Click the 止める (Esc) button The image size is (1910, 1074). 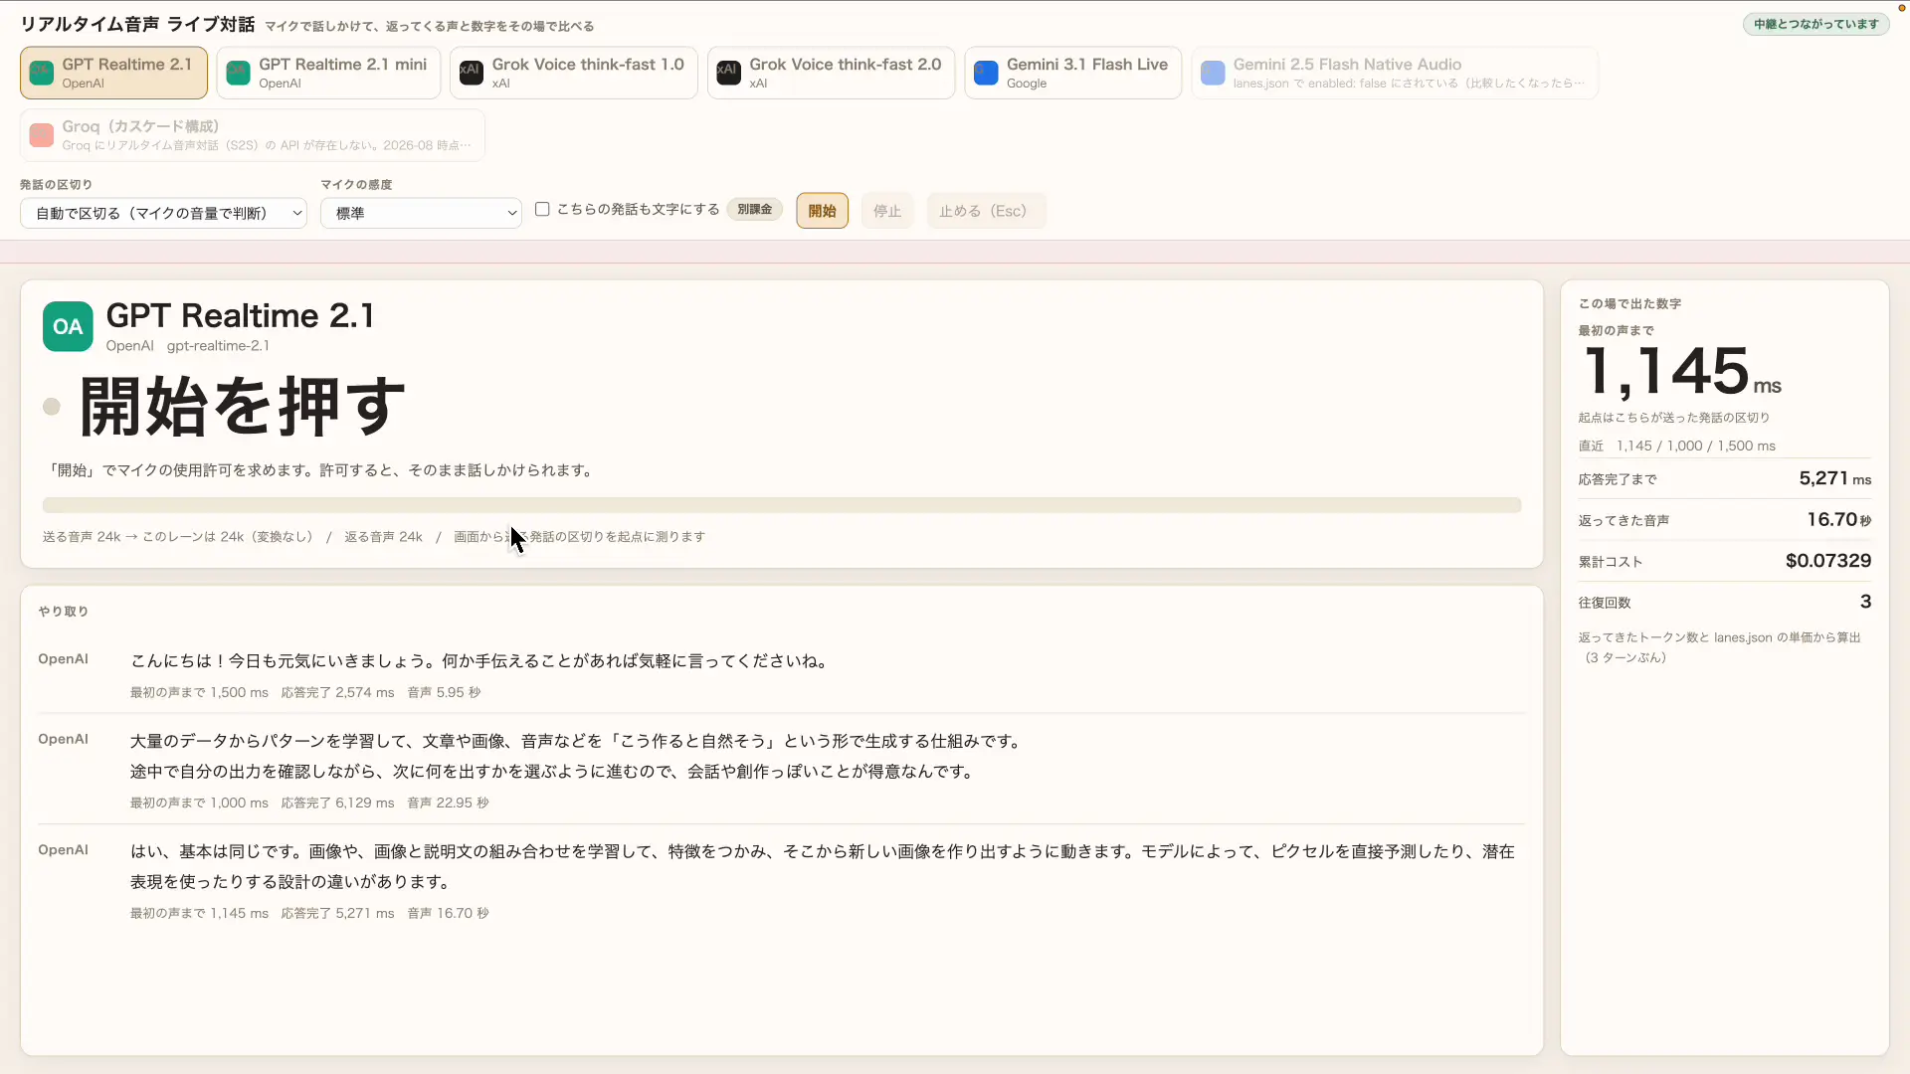(986, 211)
